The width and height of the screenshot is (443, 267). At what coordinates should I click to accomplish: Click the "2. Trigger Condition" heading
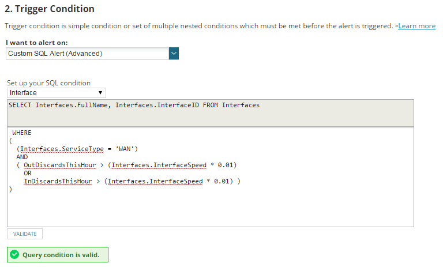click(x=50, y=9)
